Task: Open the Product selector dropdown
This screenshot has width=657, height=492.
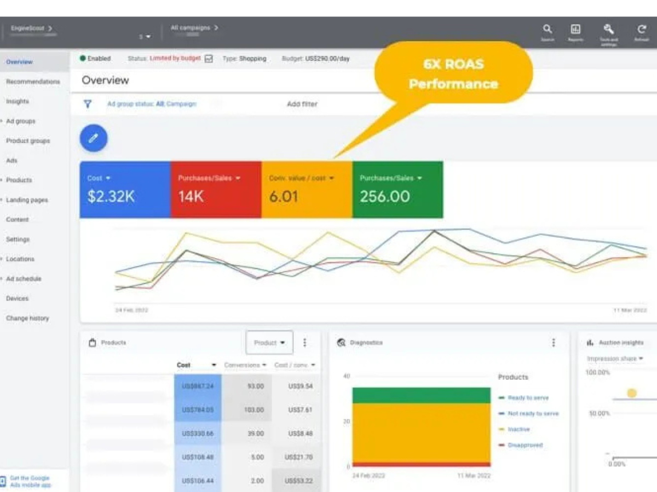Action: pos(269,343)
